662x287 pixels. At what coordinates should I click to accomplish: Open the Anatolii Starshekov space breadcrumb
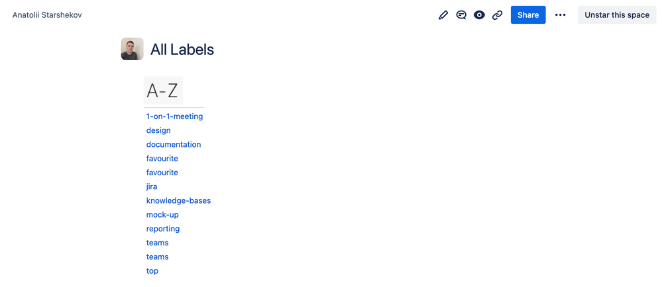point(47,15)
